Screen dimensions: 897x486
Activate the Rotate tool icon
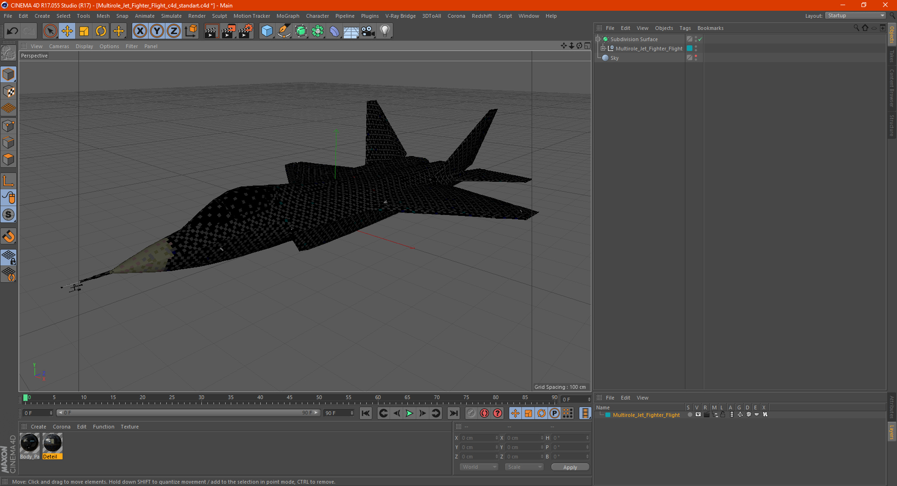(101, 31)
